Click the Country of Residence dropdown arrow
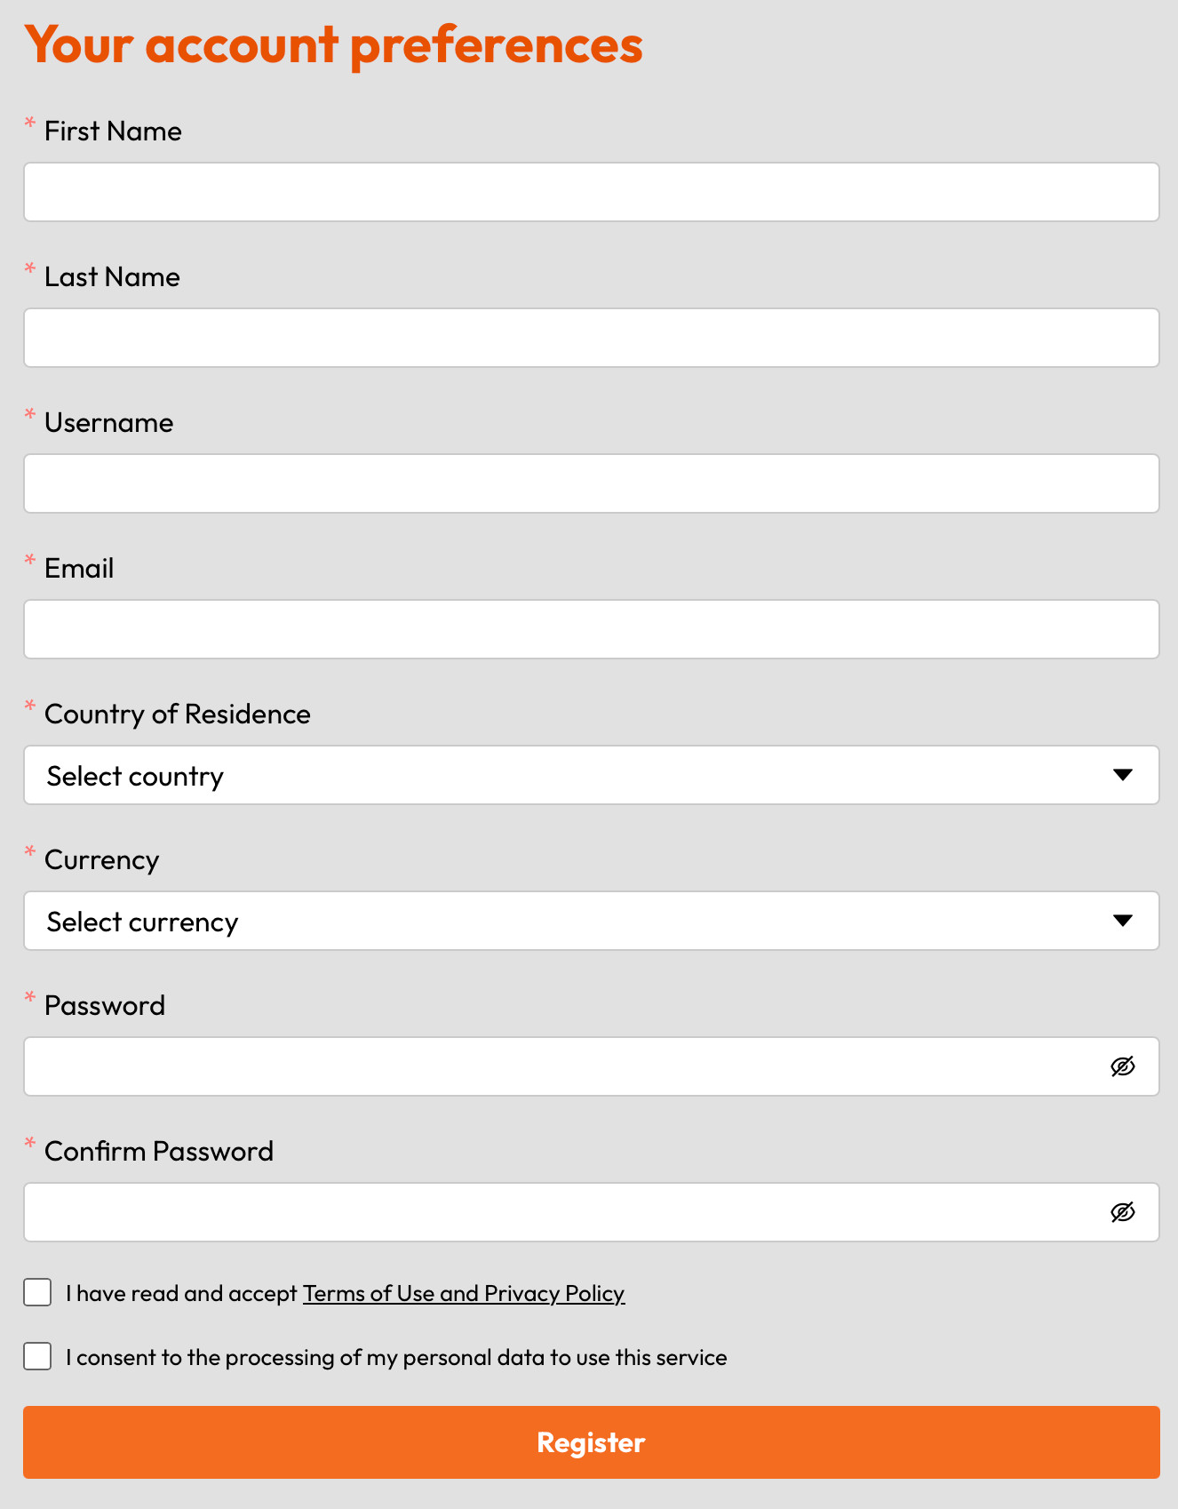 point(1123,775)
